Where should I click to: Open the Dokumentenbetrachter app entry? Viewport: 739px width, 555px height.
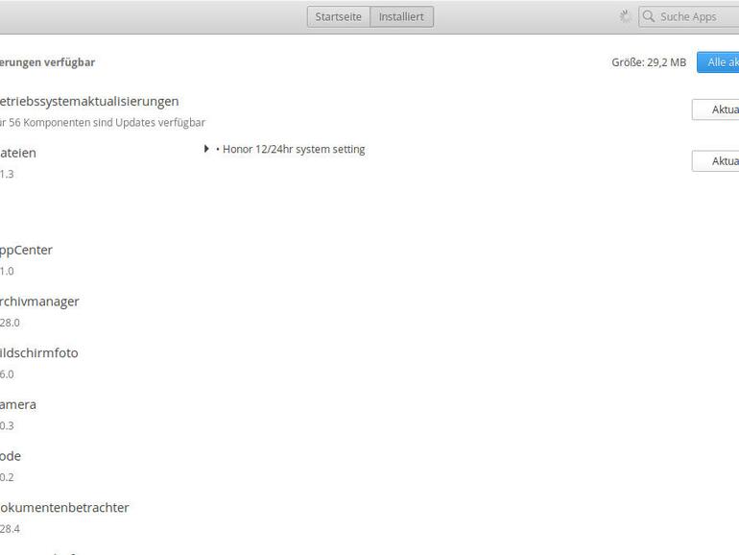click(x=64, y=507)
